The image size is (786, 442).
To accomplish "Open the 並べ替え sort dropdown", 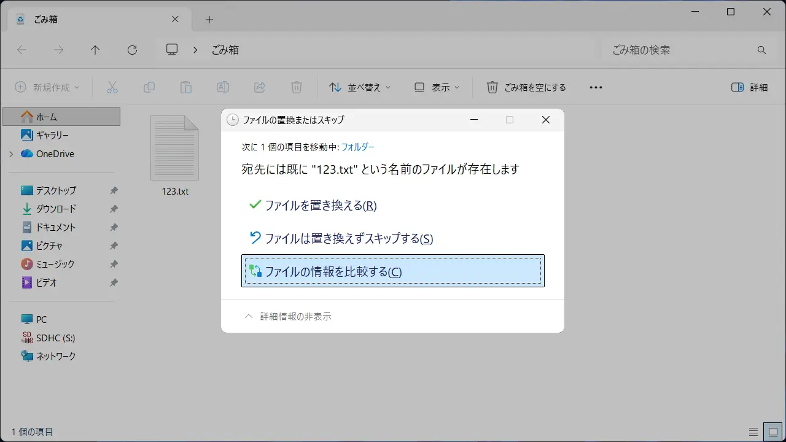I will point(360,87).
